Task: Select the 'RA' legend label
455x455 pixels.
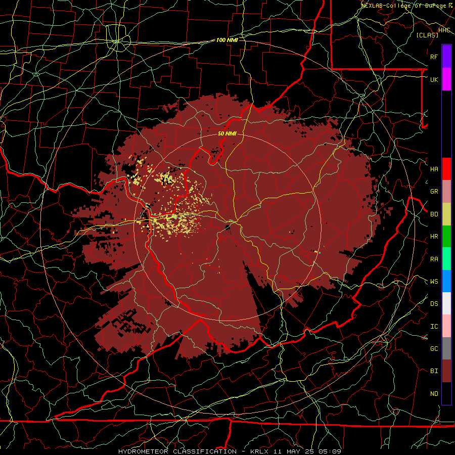Action: [x=434, y=259]
